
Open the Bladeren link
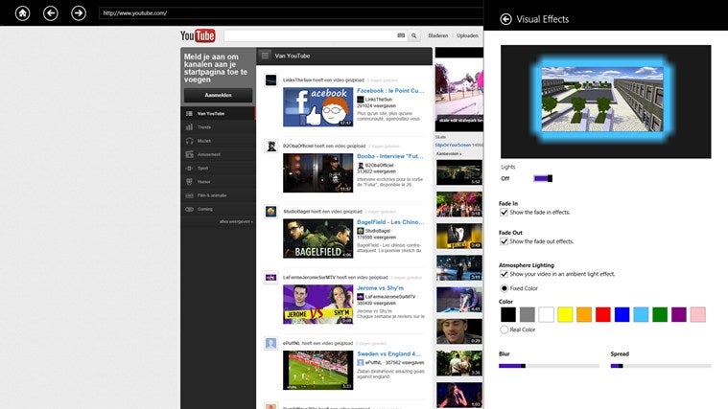coord(437,35)
